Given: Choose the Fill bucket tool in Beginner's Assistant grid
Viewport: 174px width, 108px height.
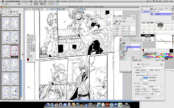Looking at the screenshot, I should pyautogui.click(x=166, y=29).
